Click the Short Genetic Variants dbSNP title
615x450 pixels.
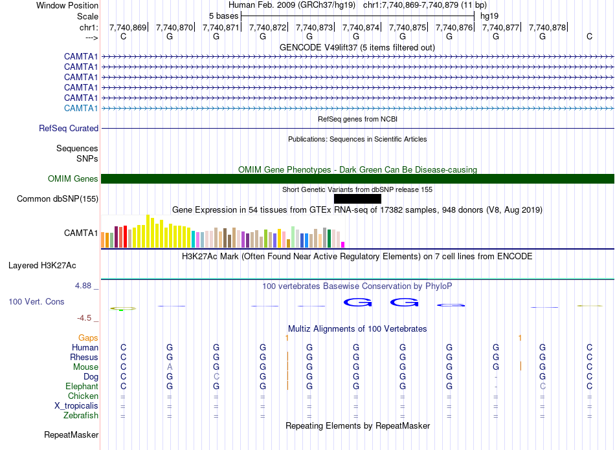tap(357, 189)
